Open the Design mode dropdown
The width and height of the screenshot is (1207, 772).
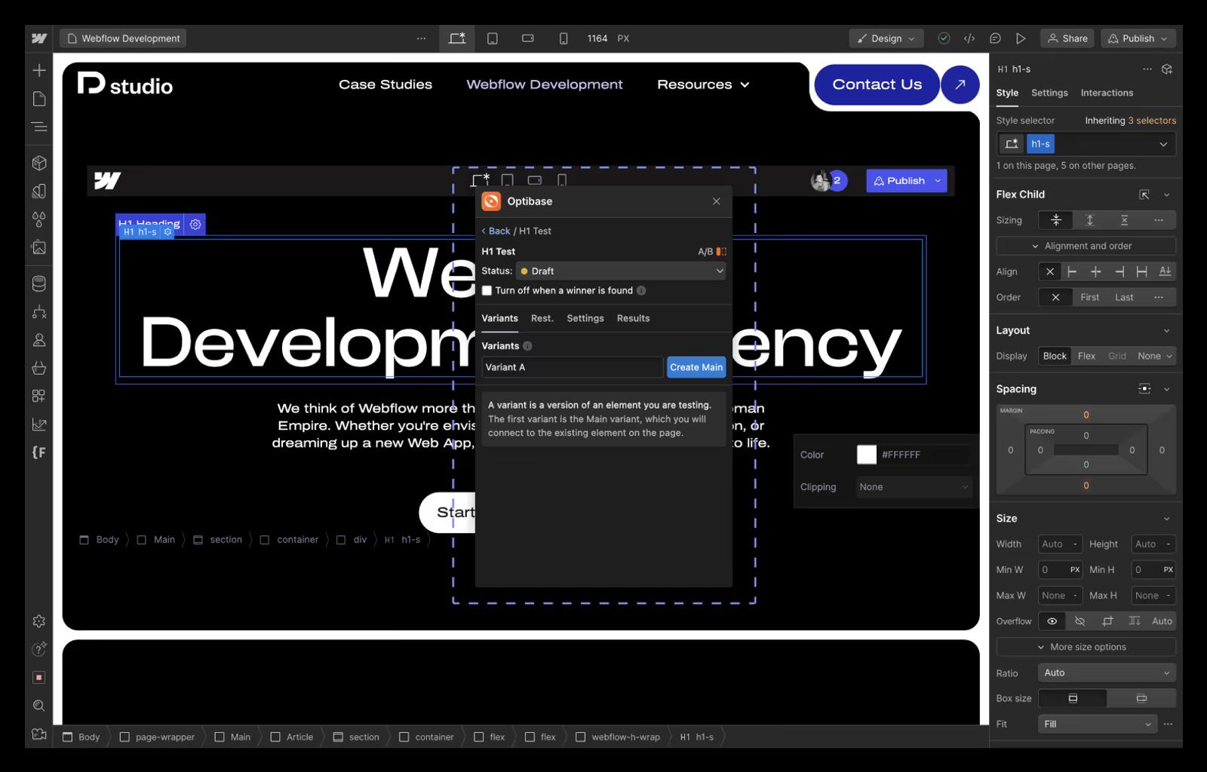(x=886, y=38)
